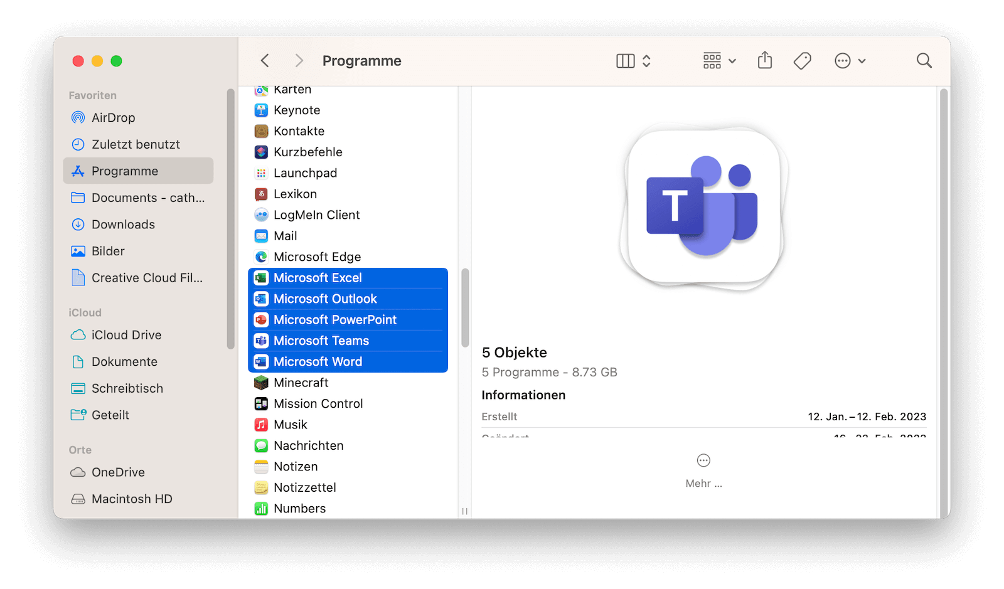Screen dimensions: 1004x589
Task: Click the Microsoft Word icon
Action: [x=261, y=362]
